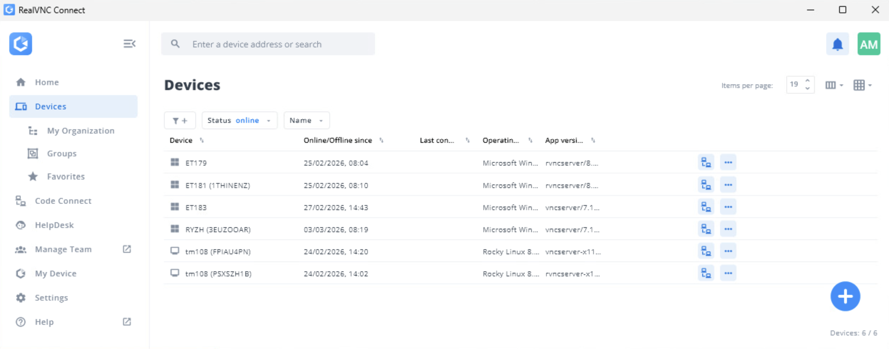The height and width of the screenshot is (349, 889).
Task: Open the AM user account avatar
Action: point(868,44)
